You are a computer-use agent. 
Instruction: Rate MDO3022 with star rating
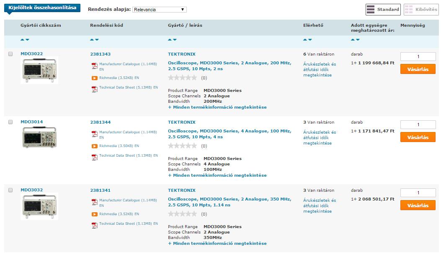(182, 78)
